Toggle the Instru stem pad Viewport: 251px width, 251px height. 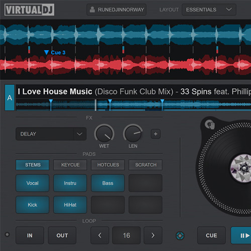tap(70, 183)
